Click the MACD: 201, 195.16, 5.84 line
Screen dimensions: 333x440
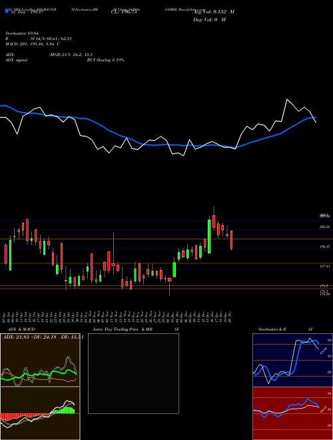click(x=33, y=44)
